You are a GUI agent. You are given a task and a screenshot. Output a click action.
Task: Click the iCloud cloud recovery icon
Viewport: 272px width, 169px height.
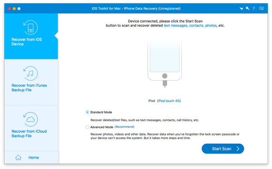point(30,119)
